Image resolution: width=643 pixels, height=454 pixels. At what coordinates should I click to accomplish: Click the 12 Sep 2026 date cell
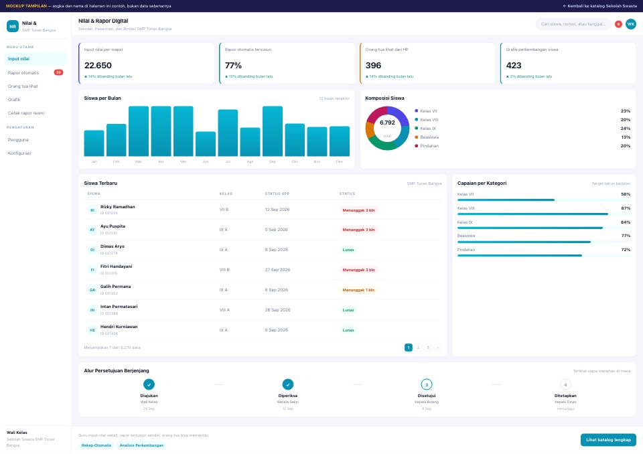pyautogui.click(x=277, y=210)
